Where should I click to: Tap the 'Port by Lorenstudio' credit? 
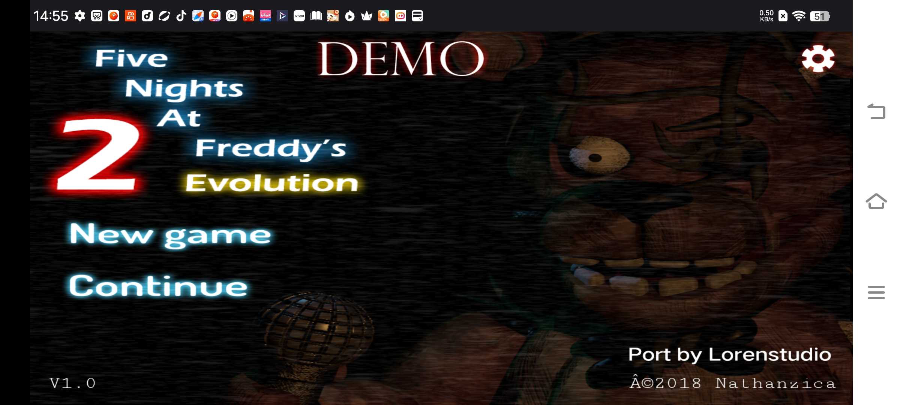730,355
